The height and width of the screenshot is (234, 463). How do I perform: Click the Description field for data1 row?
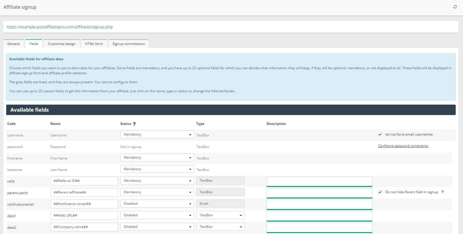tap(319, 216)
